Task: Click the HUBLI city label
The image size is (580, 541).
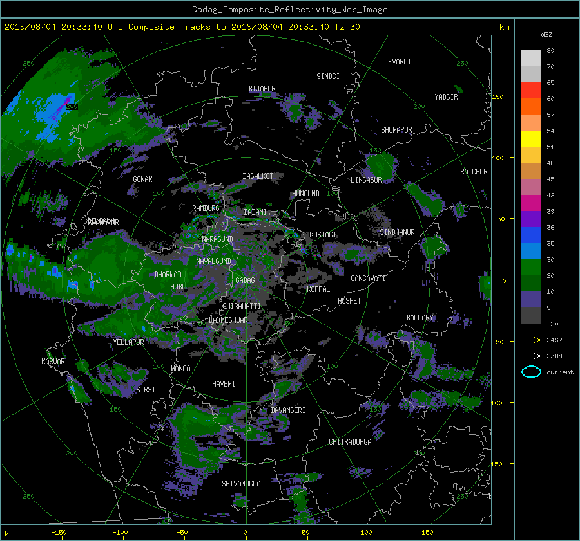Action: [180, 287]
